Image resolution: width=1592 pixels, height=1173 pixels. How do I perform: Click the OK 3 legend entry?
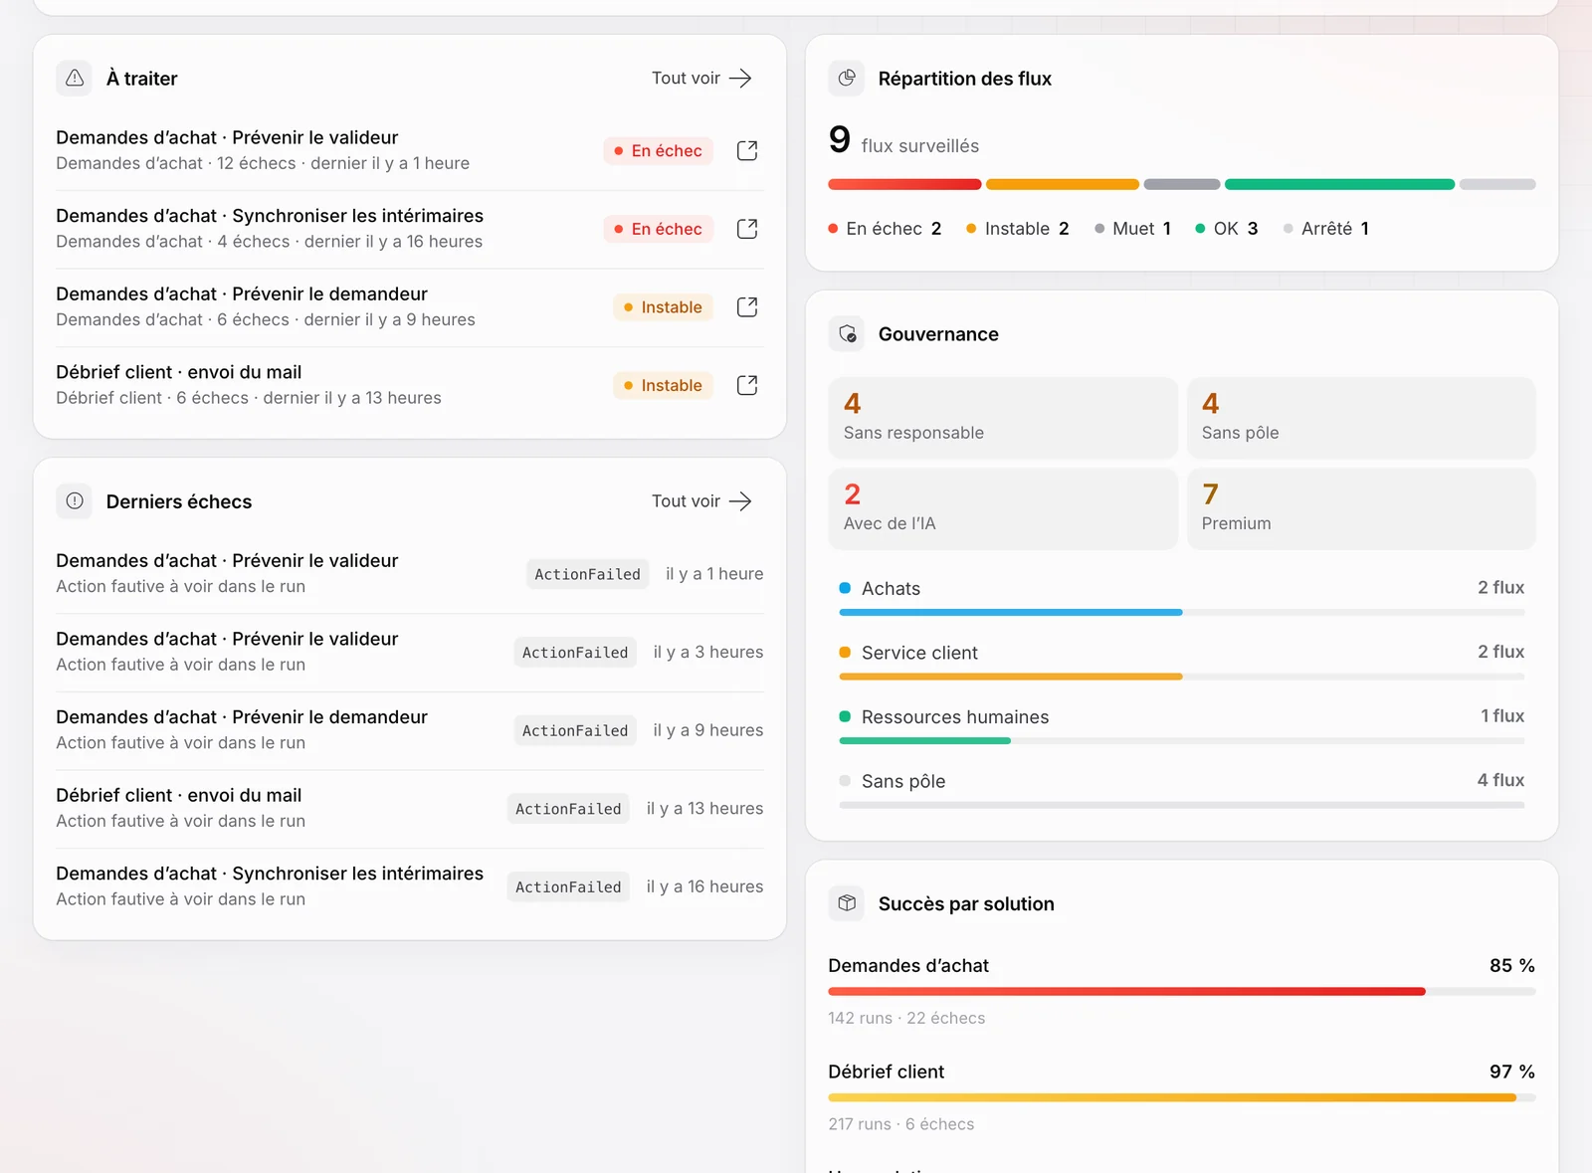coord(1227,229)
